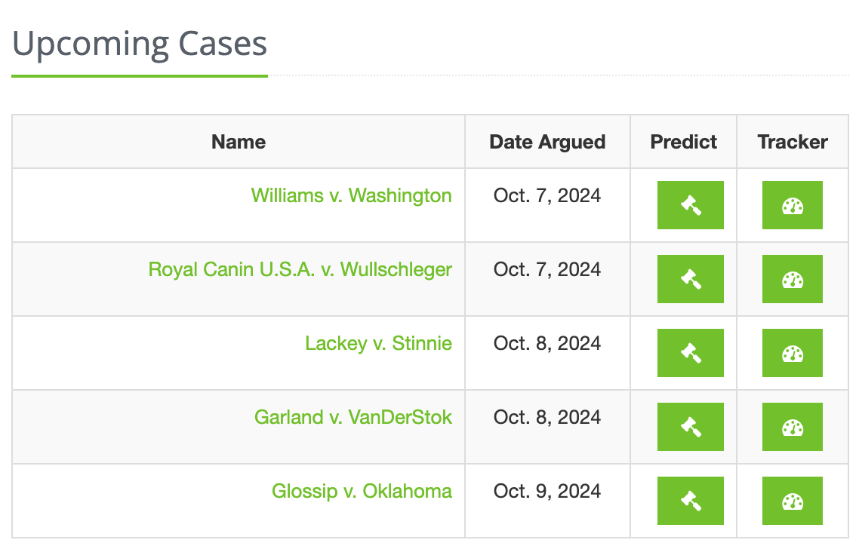
Task: Click the Name column header
Action: (239, 142)
